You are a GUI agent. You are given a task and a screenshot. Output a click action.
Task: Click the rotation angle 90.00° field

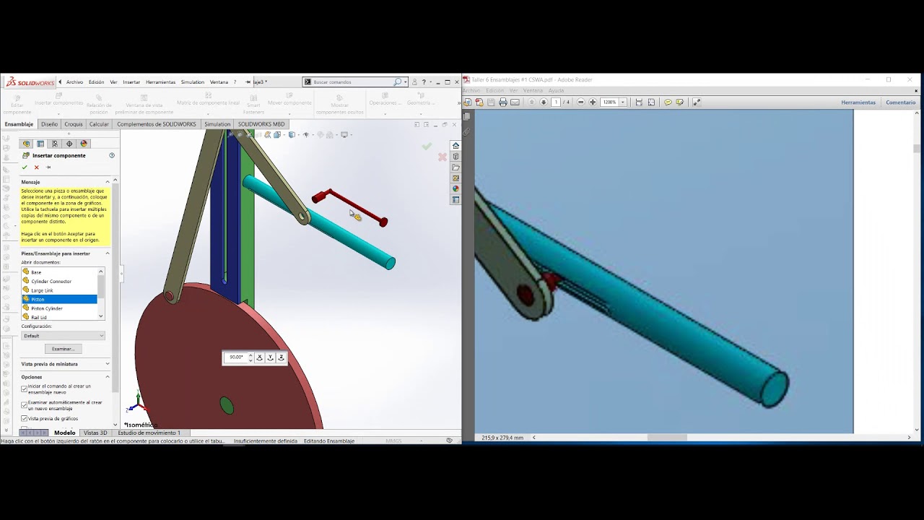click(x=236, y=357)
